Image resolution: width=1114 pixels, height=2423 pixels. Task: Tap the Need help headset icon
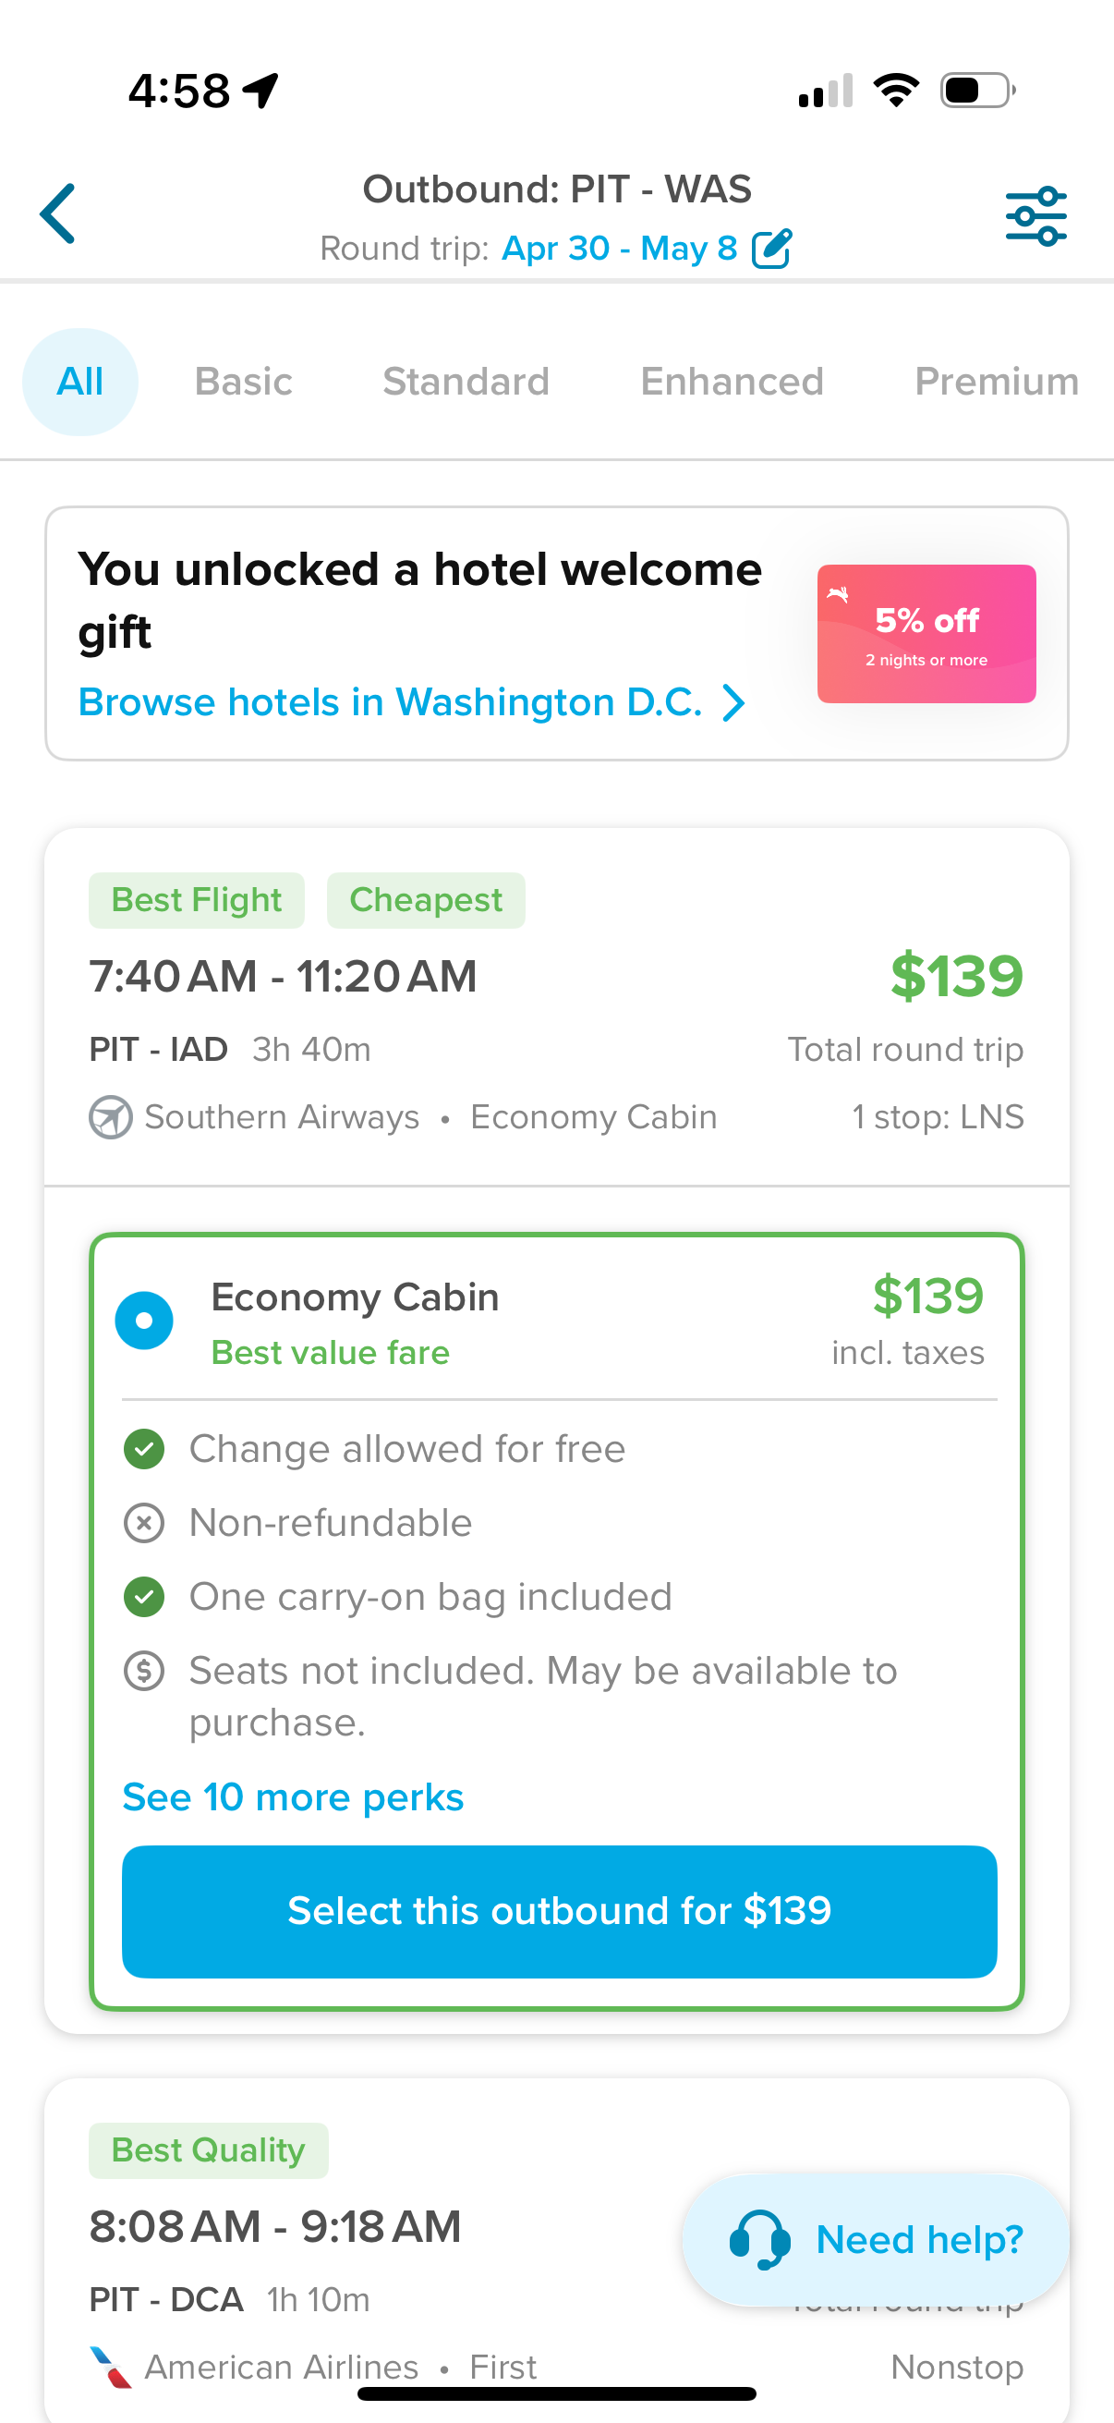759,2238
